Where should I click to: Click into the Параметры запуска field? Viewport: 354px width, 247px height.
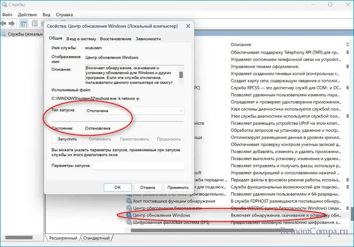[138, 166]
